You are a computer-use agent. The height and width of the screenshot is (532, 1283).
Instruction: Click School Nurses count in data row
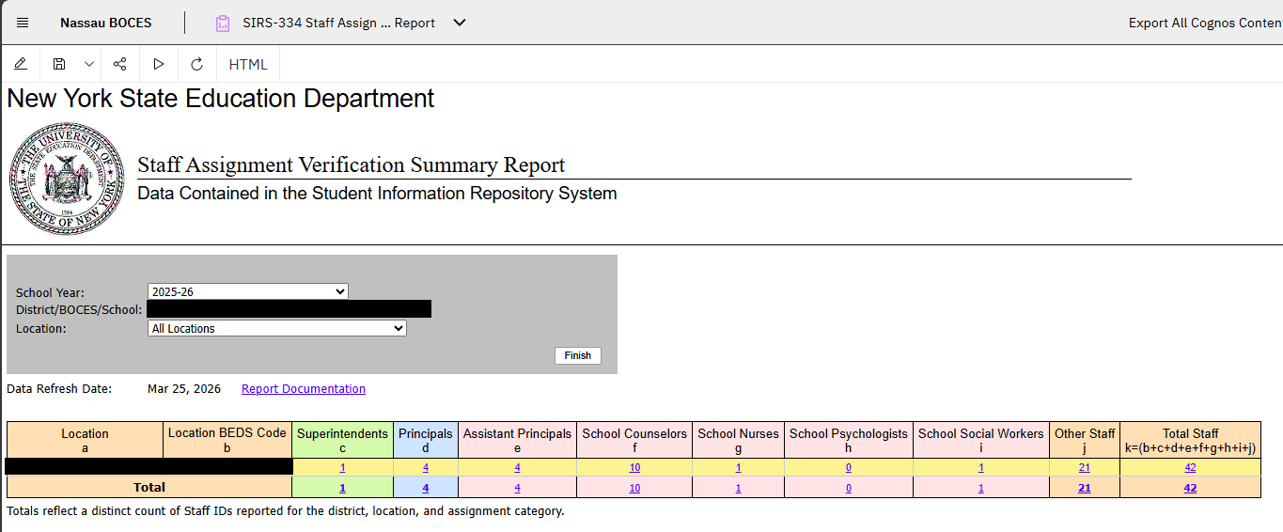coord(738,468)
